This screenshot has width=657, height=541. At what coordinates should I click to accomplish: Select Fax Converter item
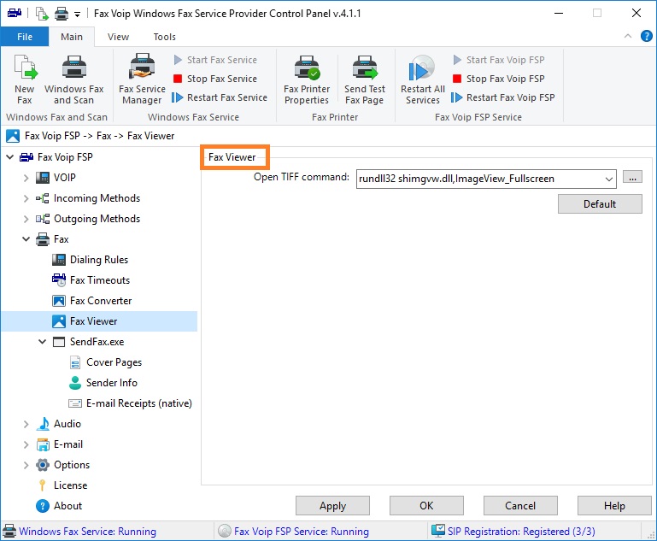click(101, 301)
